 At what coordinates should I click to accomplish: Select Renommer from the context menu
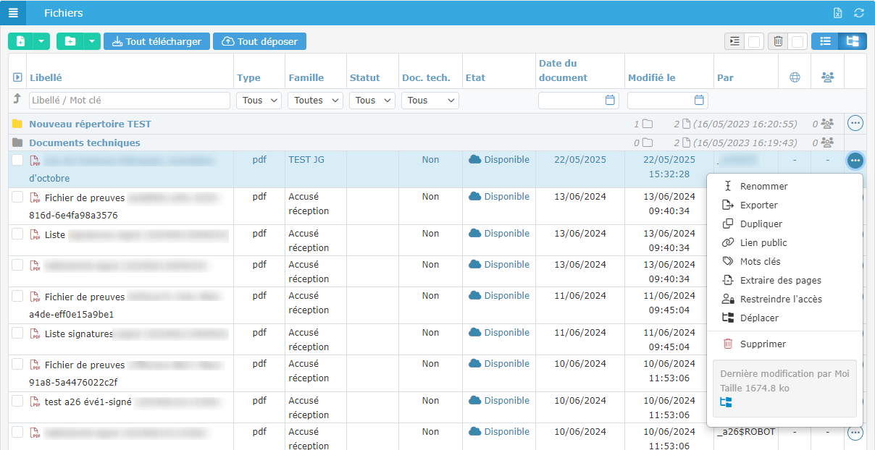pyautogui.click(x=763, y=186)
